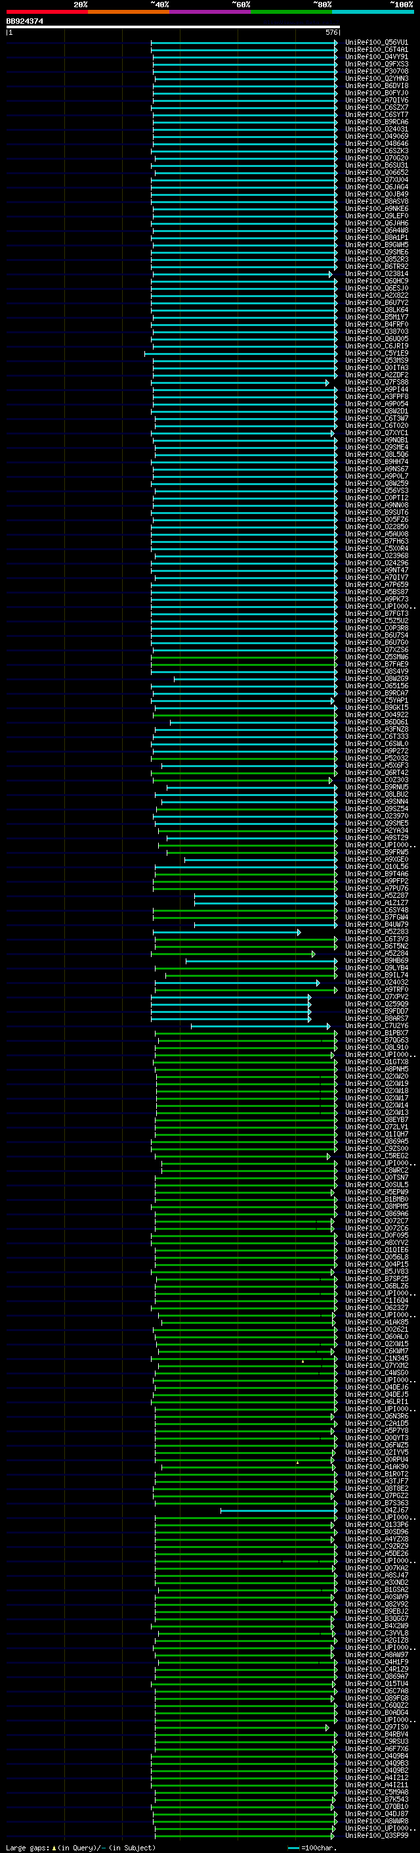420x1853 pixels.
Task: Click the cyan ~100% identity legend segment
Action: point(373,12)
